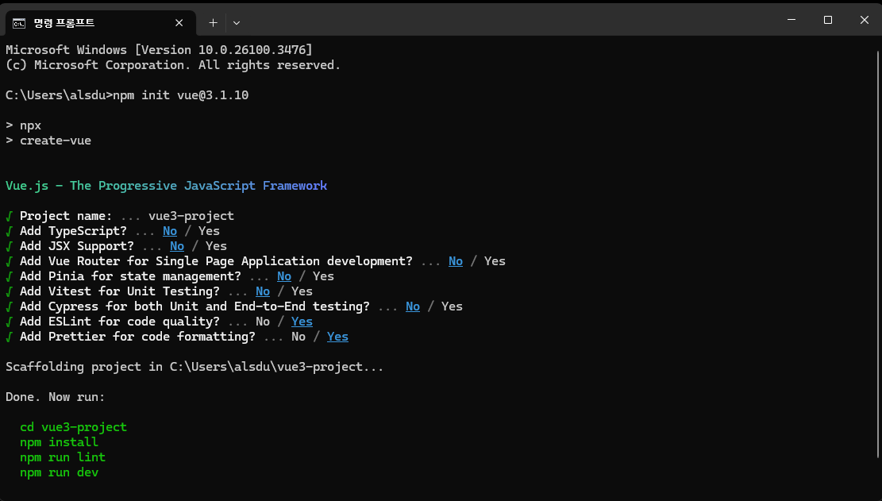This screenshot has height=501, width=882.
Task: Close the 명령 프롬프트 tab
Action: (x=179, y=23)
